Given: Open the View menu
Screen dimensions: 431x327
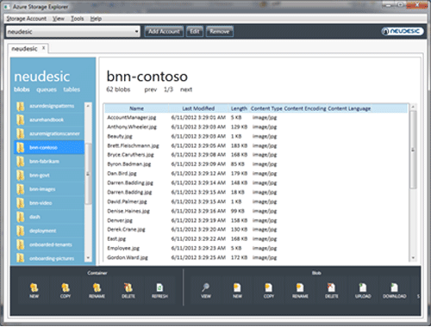Looking at the screenshot, I should [x=59, y=19].
